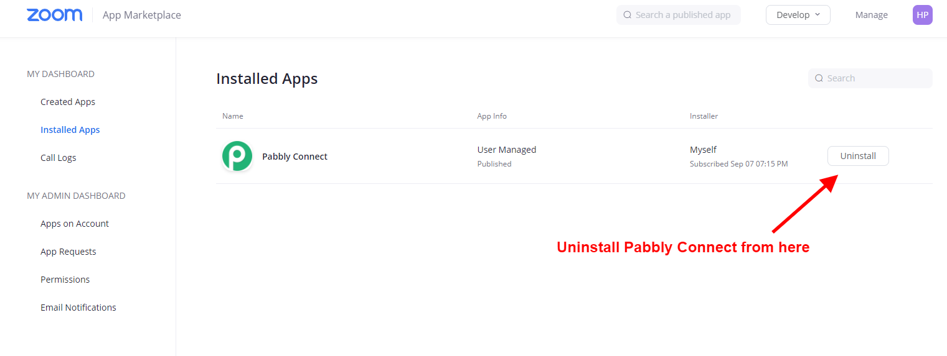This screenshot has height=356, width=947.
Task: Open the Manage link
Action: tap(872, 15)
